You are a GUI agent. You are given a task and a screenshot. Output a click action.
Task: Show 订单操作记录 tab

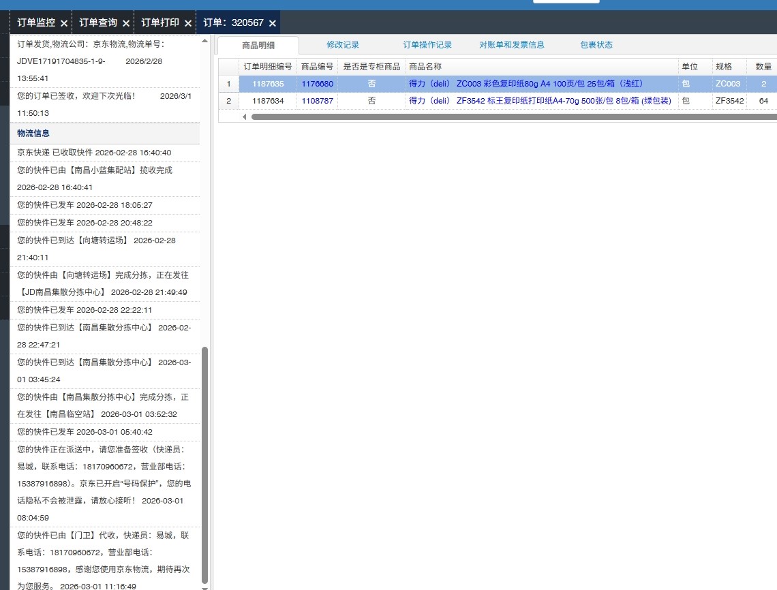tap(427, 45)
